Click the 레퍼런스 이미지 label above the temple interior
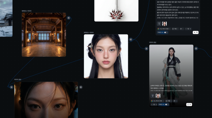Screen dimensions: 212x118 (27, 11)
